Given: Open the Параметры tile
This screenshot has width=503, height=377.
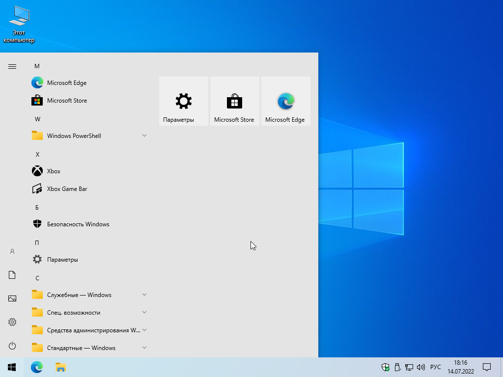Looking at the screenshot, I should click(184, 101).
